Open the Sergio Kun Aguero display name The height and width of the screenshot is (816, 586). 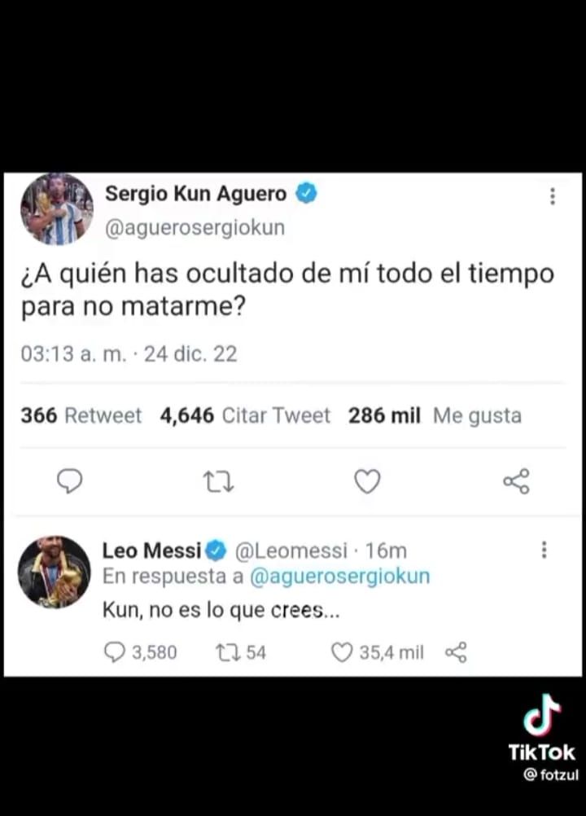click(195, 194)
